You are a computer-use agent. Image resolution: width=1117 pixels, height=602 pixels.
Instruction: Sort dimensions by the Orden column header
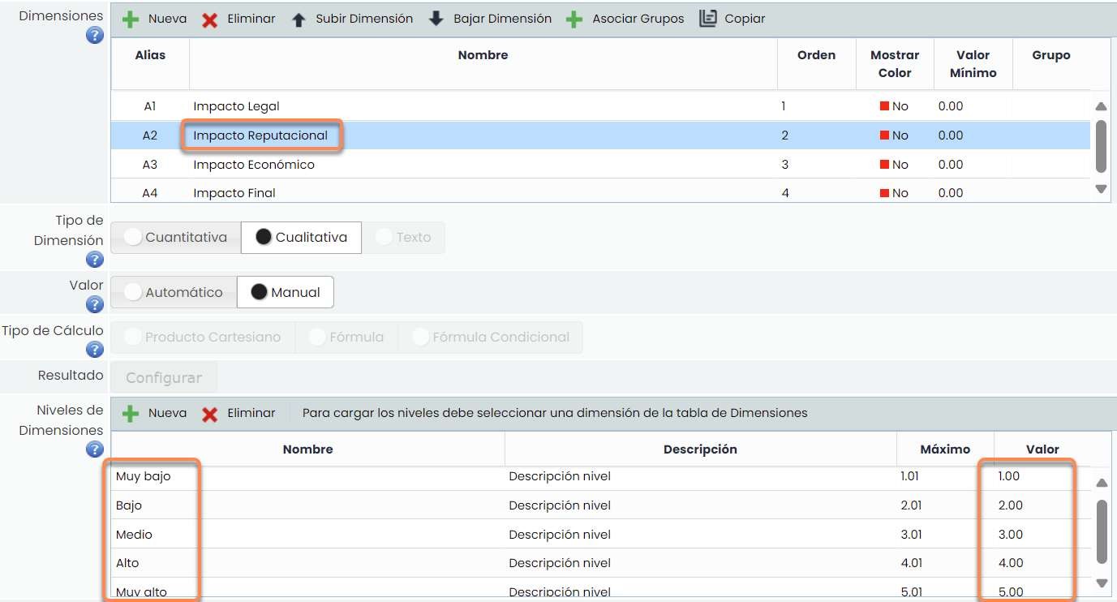coord(816,55)
